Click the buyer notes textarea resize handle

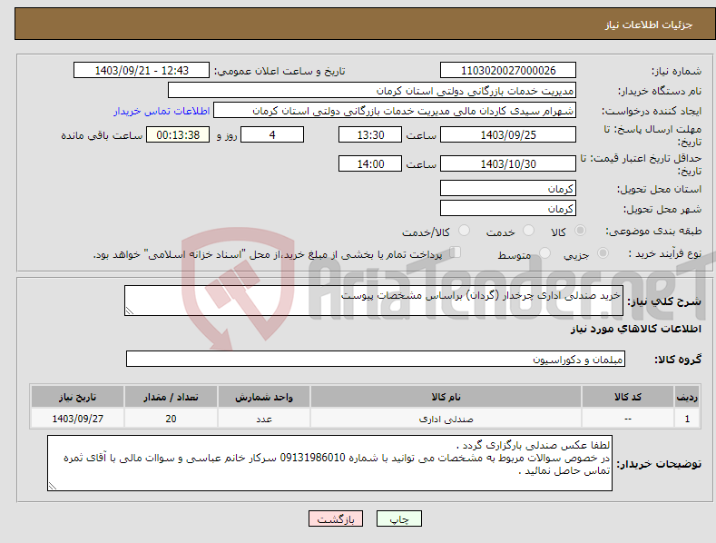[53, 487]
